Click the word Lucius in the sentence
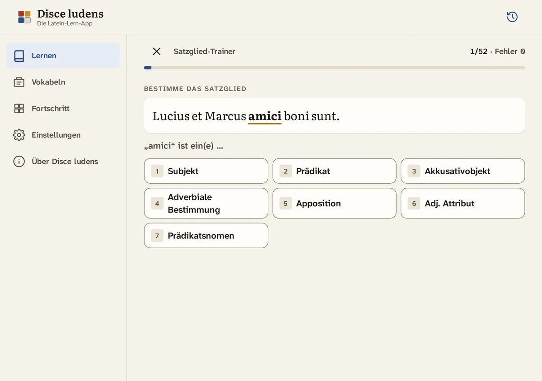Screen dimensions: 542x381 coord(171,116)
